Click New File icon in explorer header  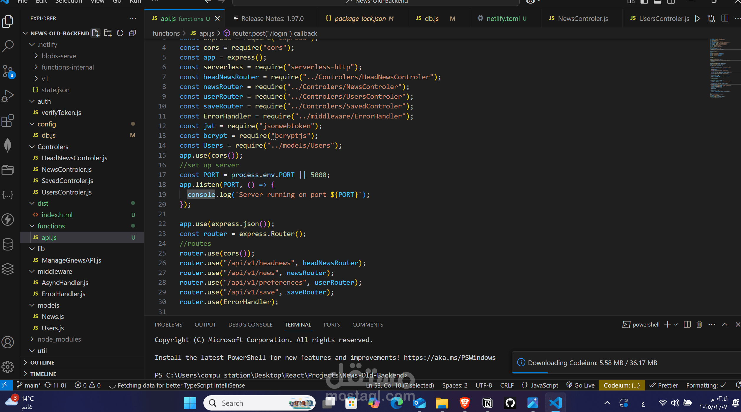point(95,33)
